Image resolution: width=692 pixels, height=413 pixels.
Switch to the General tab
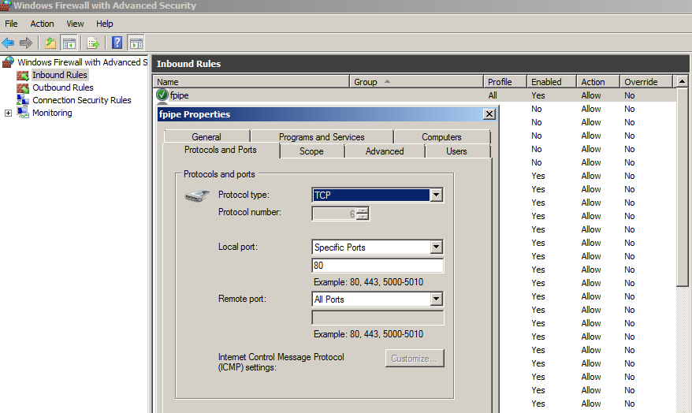tap(206, 137)
